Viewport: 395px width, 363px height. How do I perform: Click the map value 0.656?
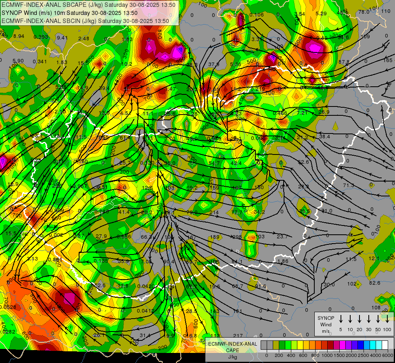click(124, 236)
